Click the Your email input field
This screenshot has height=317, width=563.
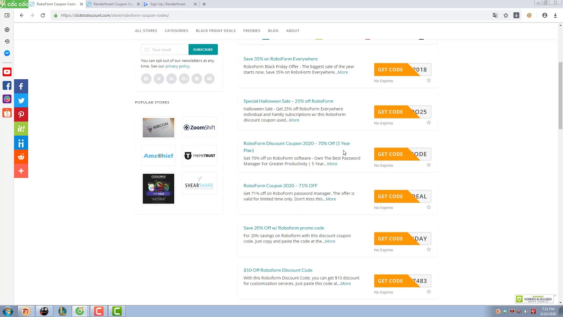coord(165,49)
